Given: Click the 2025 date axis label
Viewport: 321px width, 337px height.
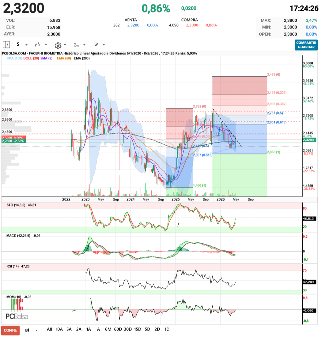Looking at the screenshot, I should click(x=176, y=199).
